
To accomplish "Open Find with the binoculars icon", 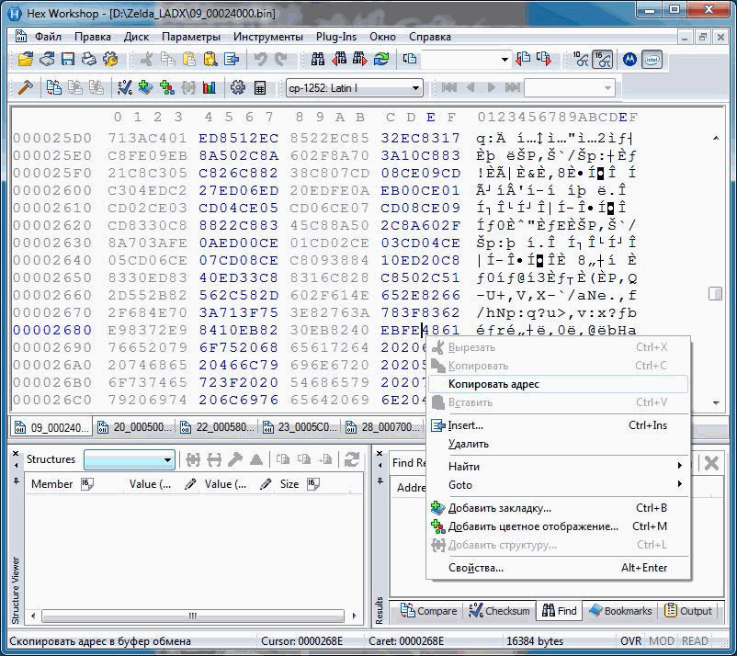I will point(318,59).
